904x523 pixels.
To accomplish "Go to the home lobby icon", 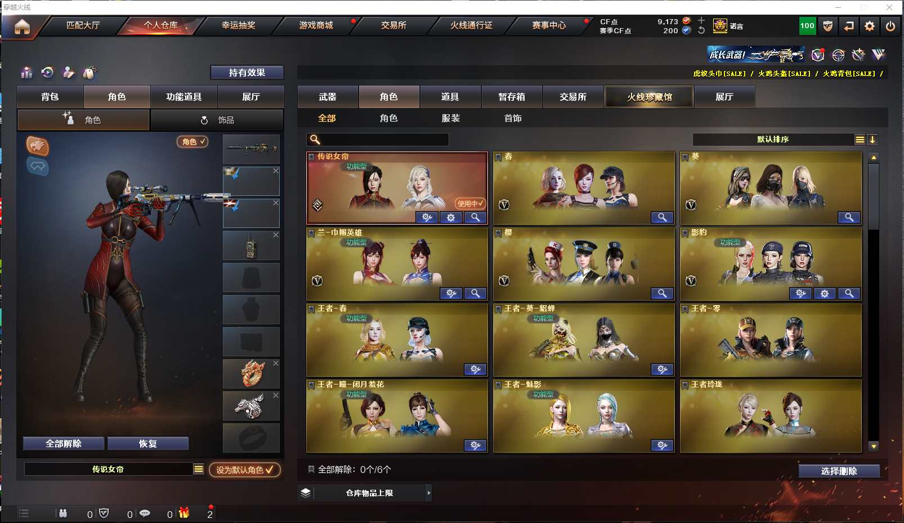I will click(x=22, y=26).
